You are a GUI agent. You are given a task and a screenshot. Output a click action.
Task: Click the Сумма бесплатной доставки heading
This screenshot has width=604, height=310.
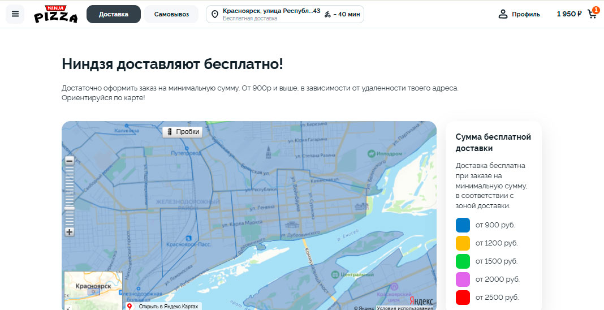click(493, 143)
